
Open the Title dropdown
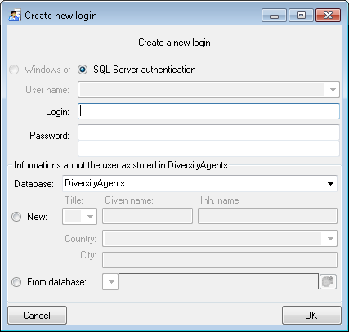pos(79,217)
